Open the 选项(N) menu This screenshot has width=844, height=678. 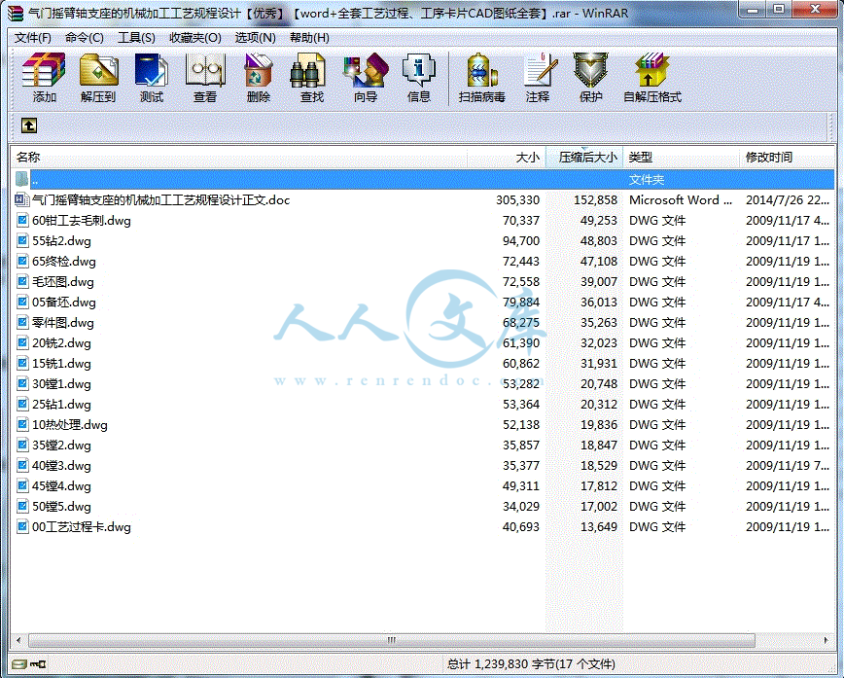point(255,38)
